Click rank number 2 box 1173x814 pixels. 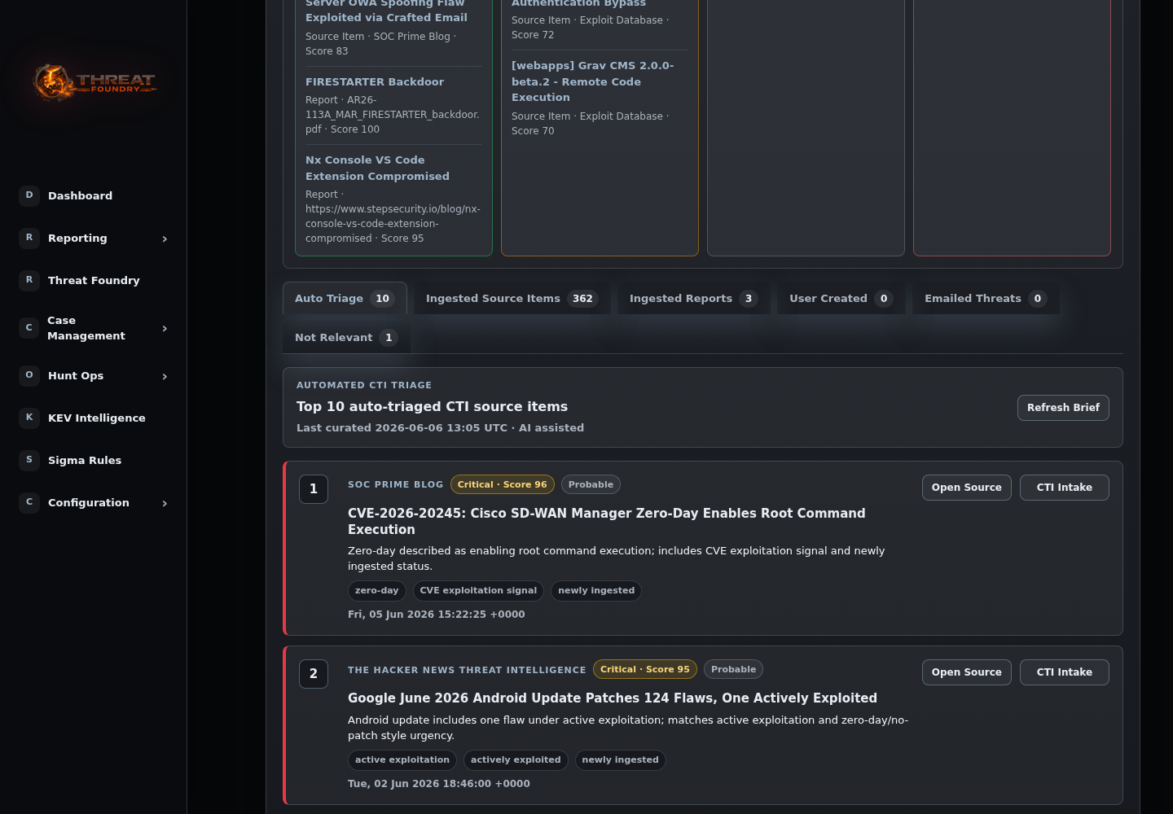click(x=314, y=674)
